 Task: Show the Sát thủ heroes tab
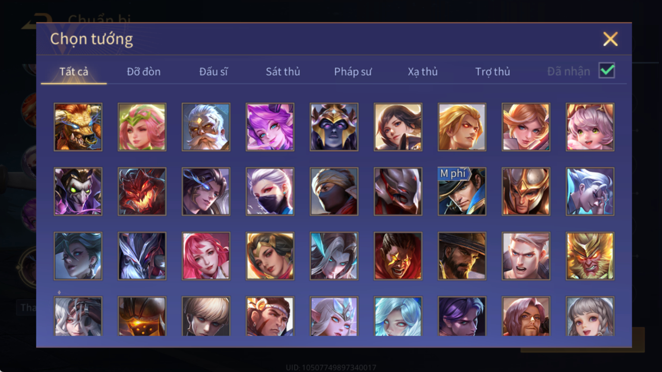pos(283,72)
